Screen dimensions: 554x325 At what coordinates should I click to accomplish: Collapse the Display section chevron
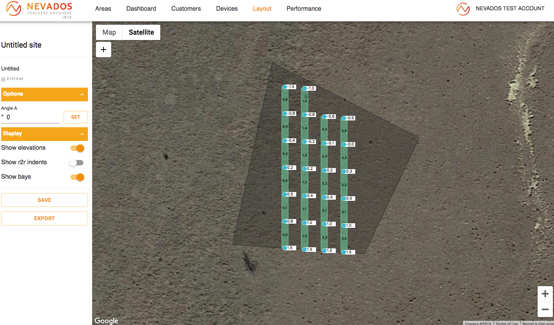click(x=82, y=134)
